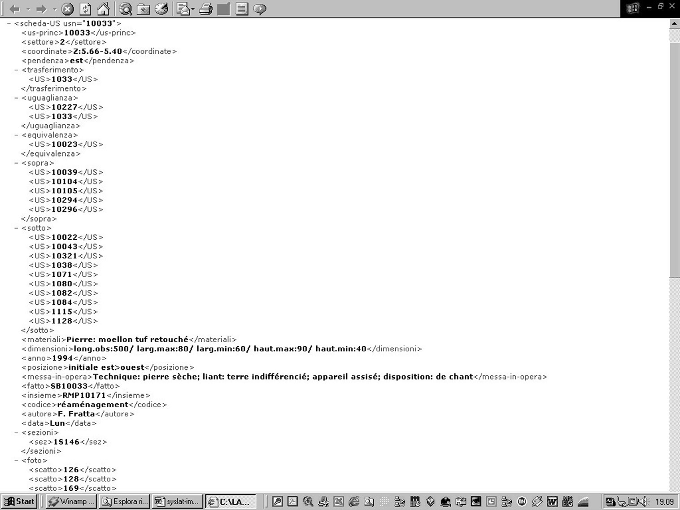
Task: Click US value 10227 under uguaglianza
Action: tap(65, 107)
